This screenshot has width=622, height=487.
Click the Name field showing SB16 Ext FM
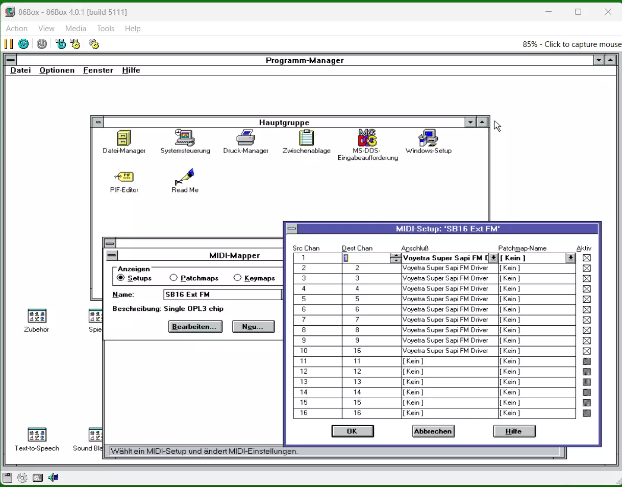point(222,295)
